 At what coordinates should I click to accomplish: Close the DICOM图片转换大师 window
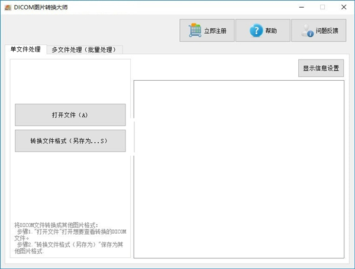click(344, 7)
